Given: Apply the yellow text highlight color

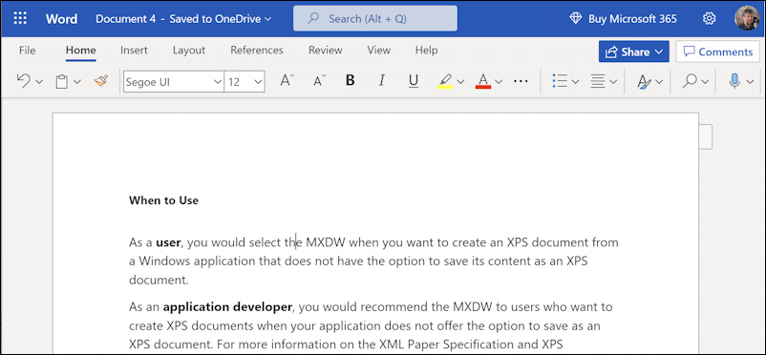Looking at the screenshot, I should (x=445, y=81).
